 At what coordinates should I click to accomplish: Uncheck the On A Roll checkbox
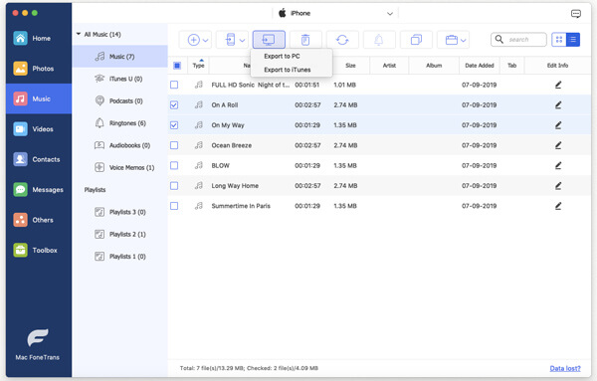(x=174, y=104)
